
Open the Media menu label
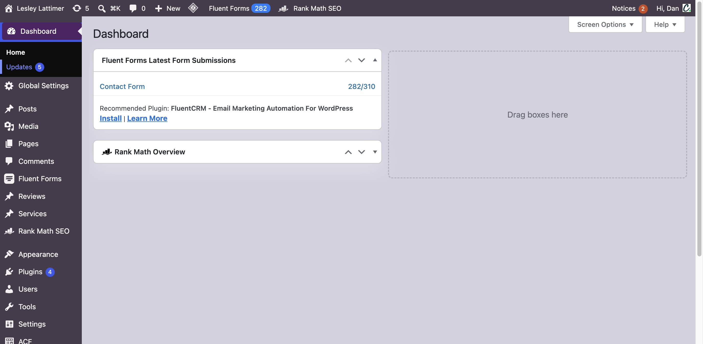(28, 126)
